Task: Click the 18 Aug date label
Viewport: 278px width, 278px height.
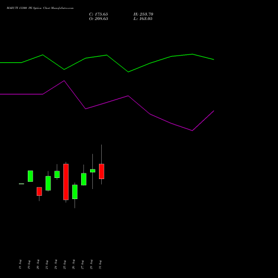Action: click(20, 264)
